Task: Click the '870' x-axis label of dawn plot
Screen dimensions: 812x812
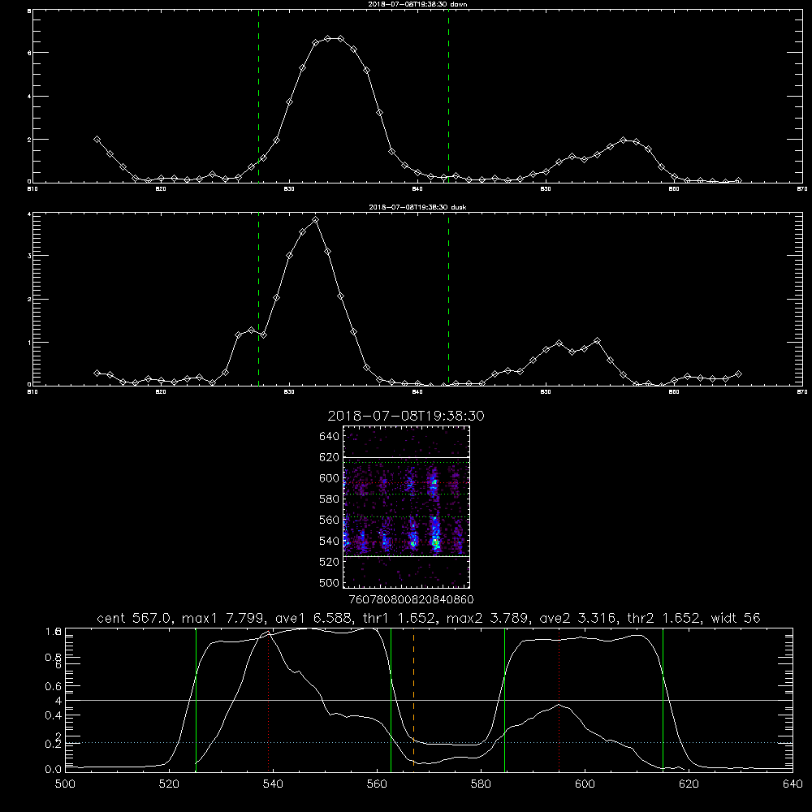Action: coord(802,189)
